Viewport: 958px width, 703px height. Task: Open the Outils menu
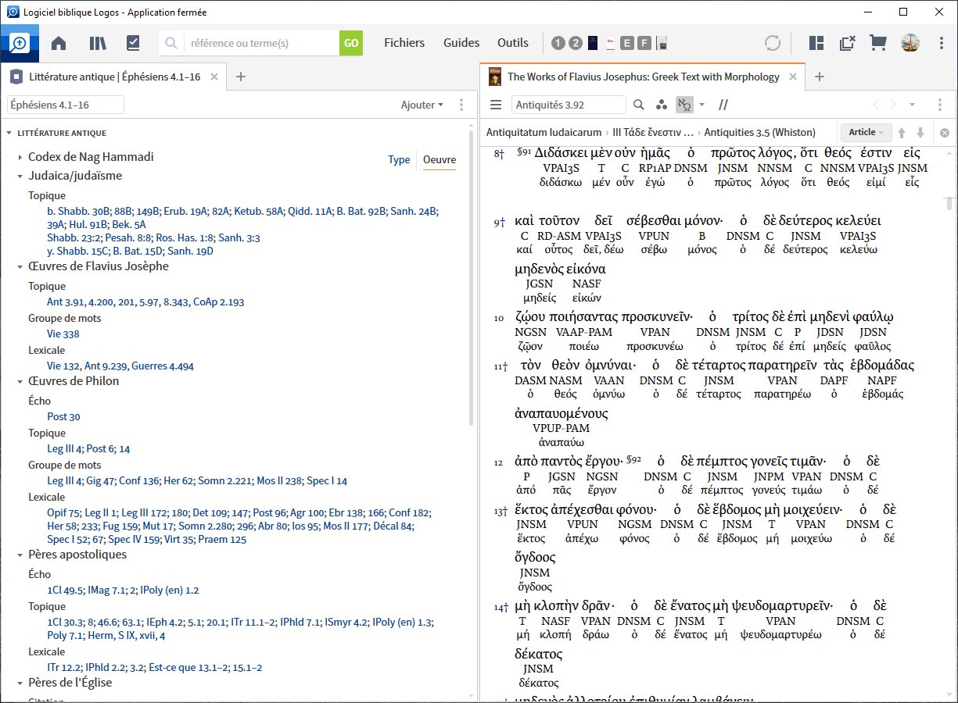[513, 43]
